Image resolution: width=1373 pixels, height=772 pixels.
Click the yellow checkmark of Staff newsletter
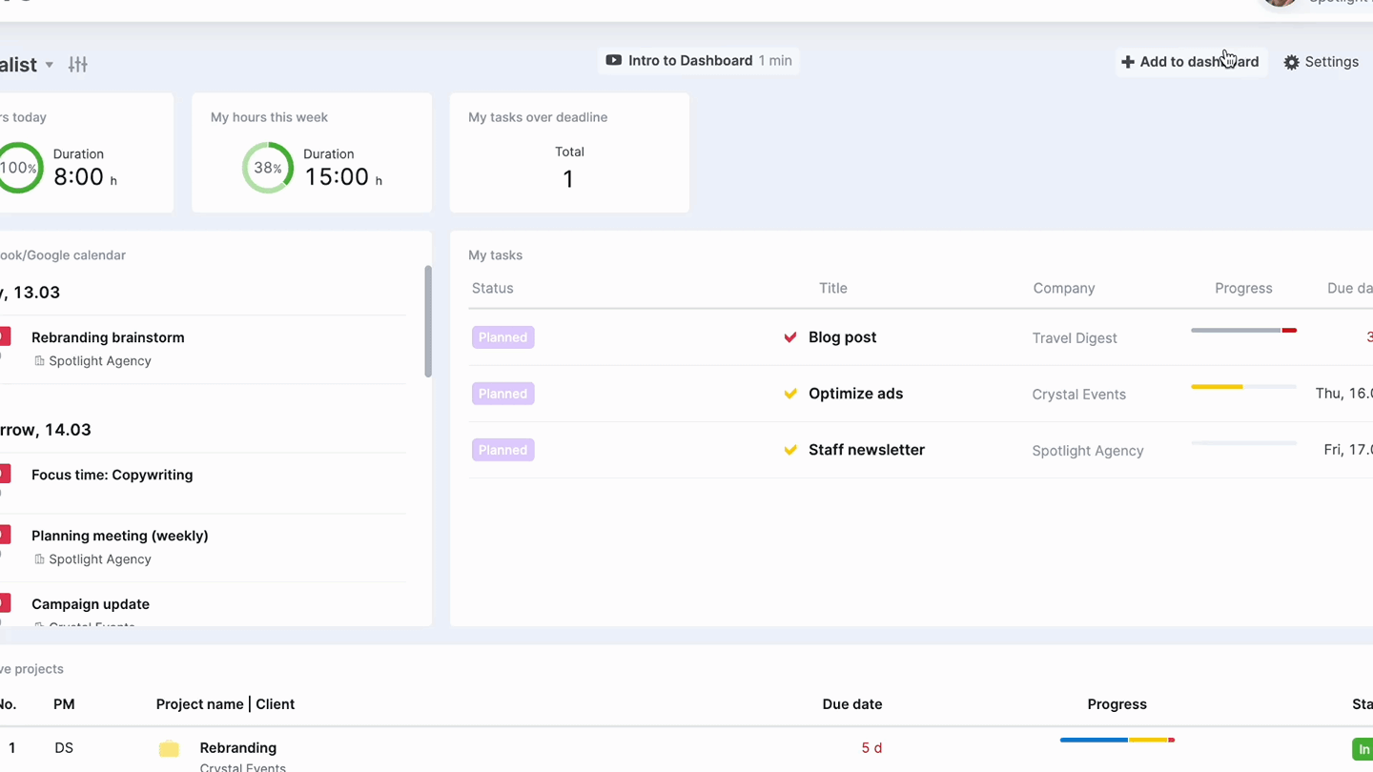790,450
